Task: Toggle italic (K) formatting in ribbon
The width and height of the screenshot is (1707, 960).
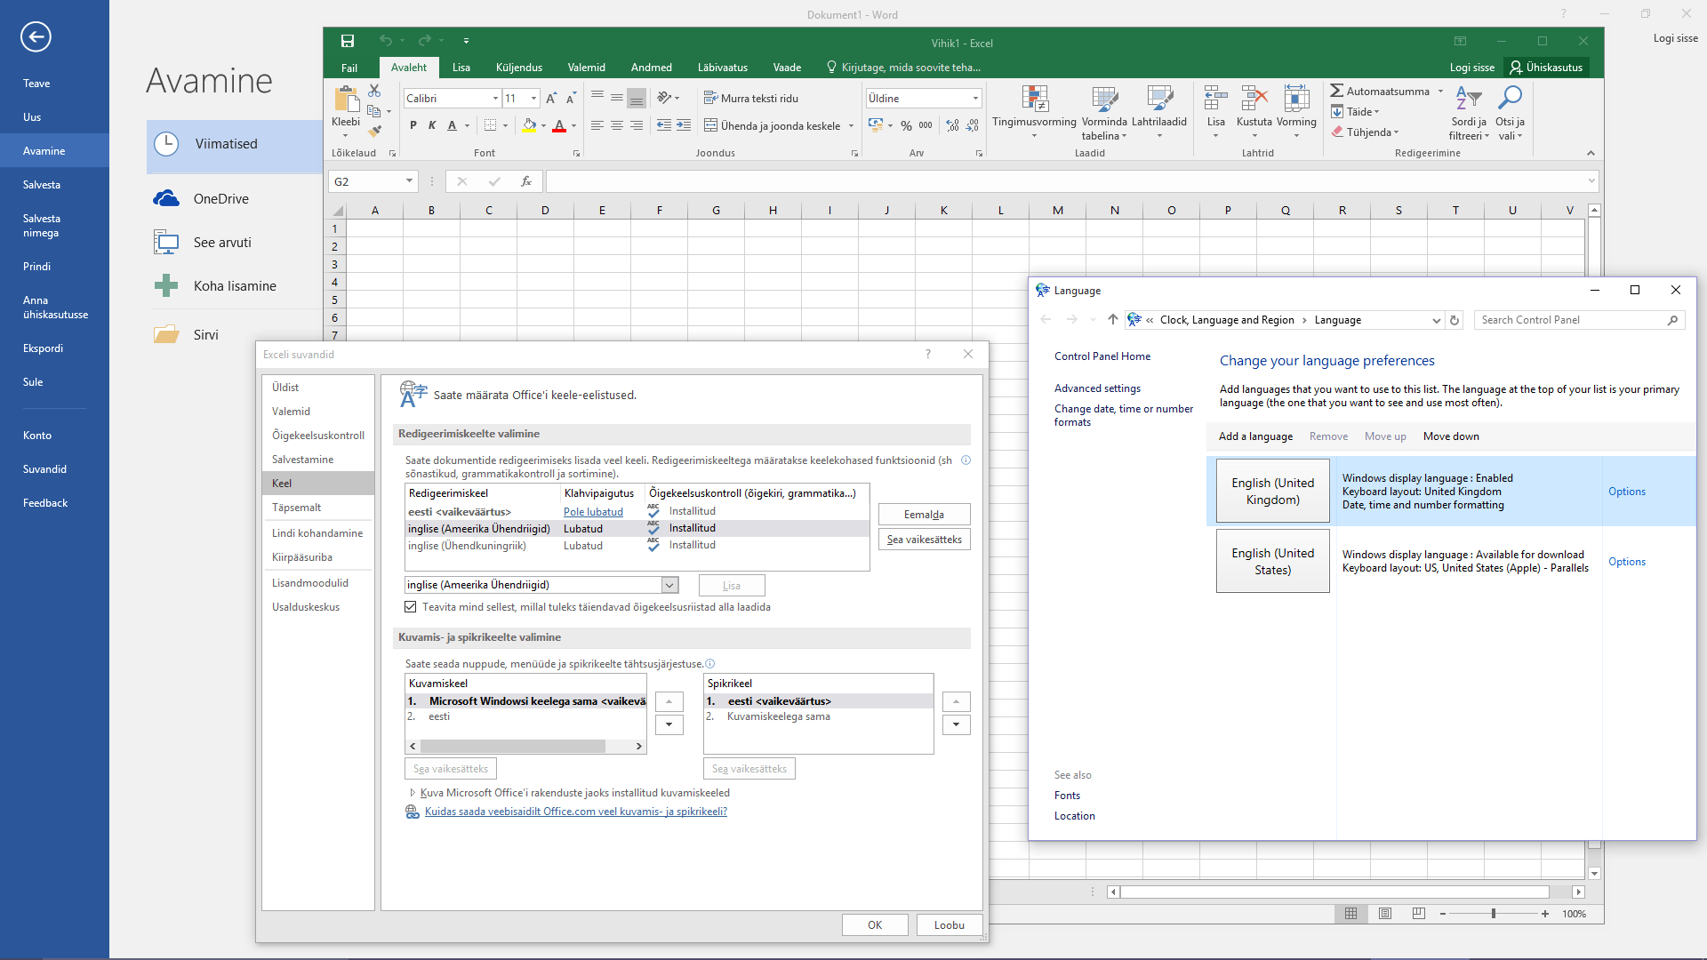Action: [x=432, y=125]
